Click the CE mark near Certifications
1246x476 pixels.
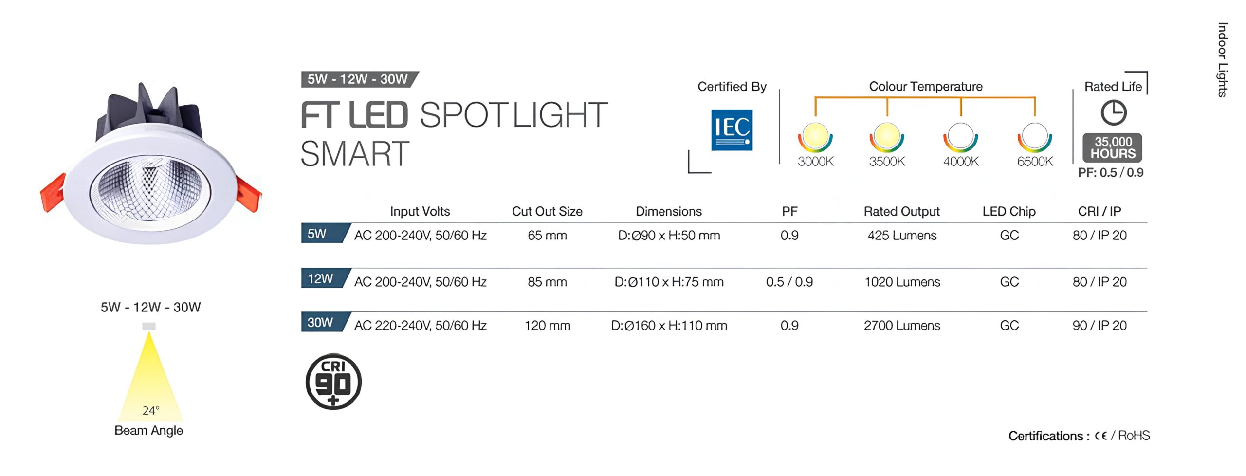[1100, 436]
